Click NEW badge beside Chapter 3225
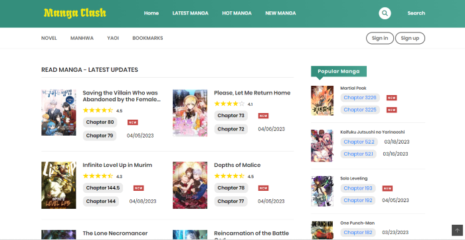The width and height of the screenshot is (465, 240). coord(391,110)
